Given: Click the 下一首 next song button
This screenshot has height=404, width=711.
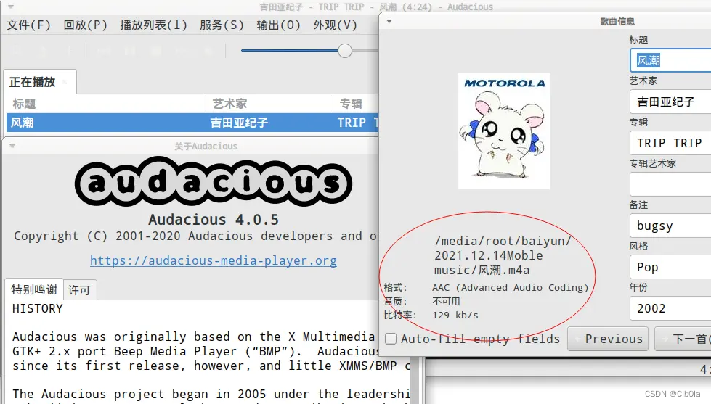Looking at the screenshot, I should point(683,339).
